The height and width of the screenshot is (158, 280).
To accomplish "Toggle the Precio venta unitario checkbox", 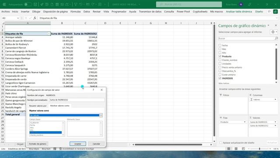I will (220, 67).
